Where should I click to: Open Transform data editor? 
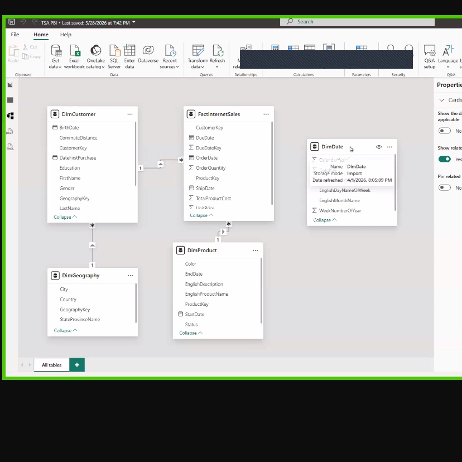click(198, 57)
